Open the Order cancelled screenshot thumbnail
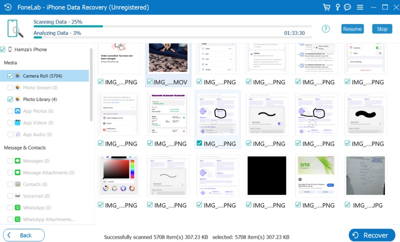The width and height of the screenshot is (400, 242). coord(119,57)
